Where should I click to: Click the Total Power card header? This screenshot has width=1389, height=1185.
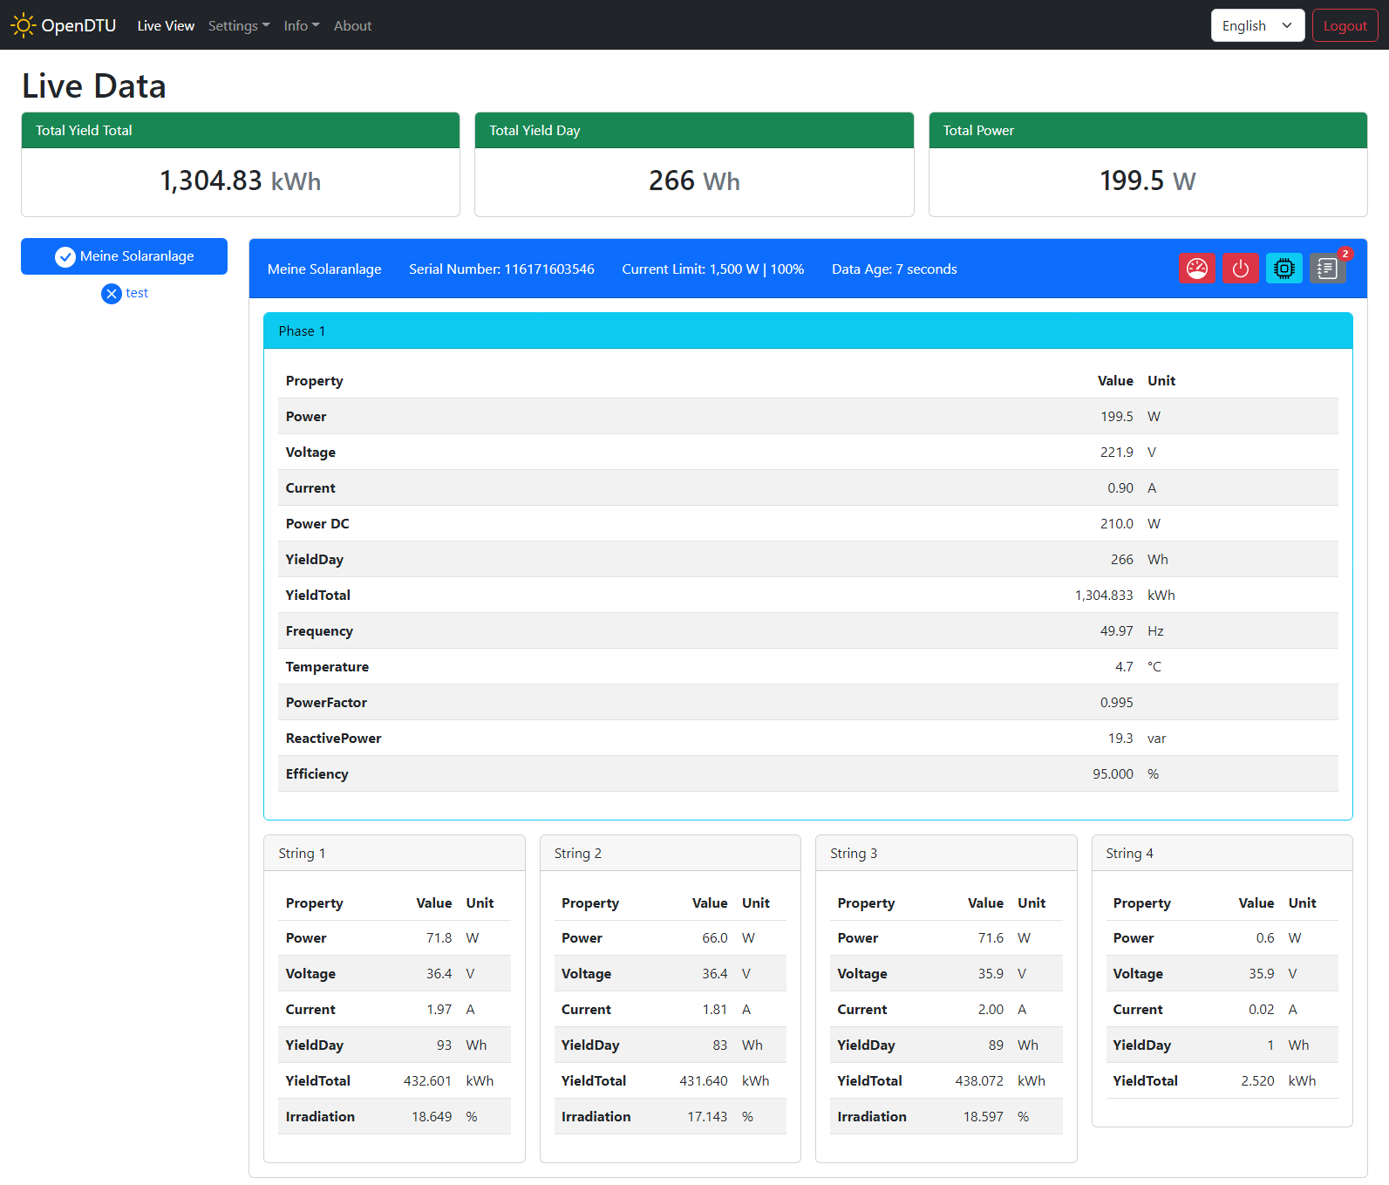(1147, 131)
